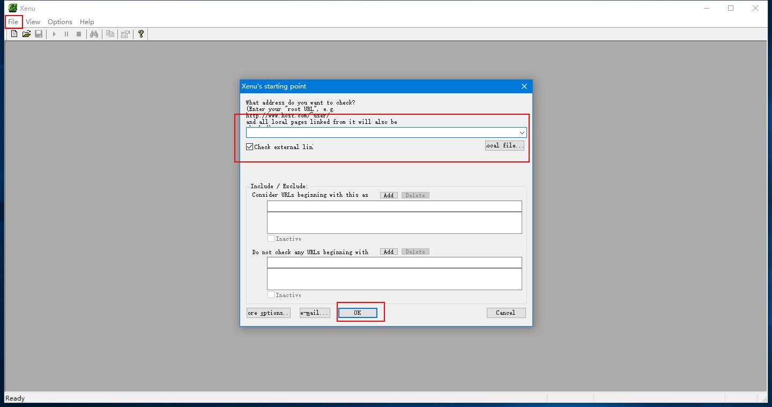Image resolution: width=772 pixels, height=407 pixels.
Task: Minimize the Xenu main window
Action: 706,8
